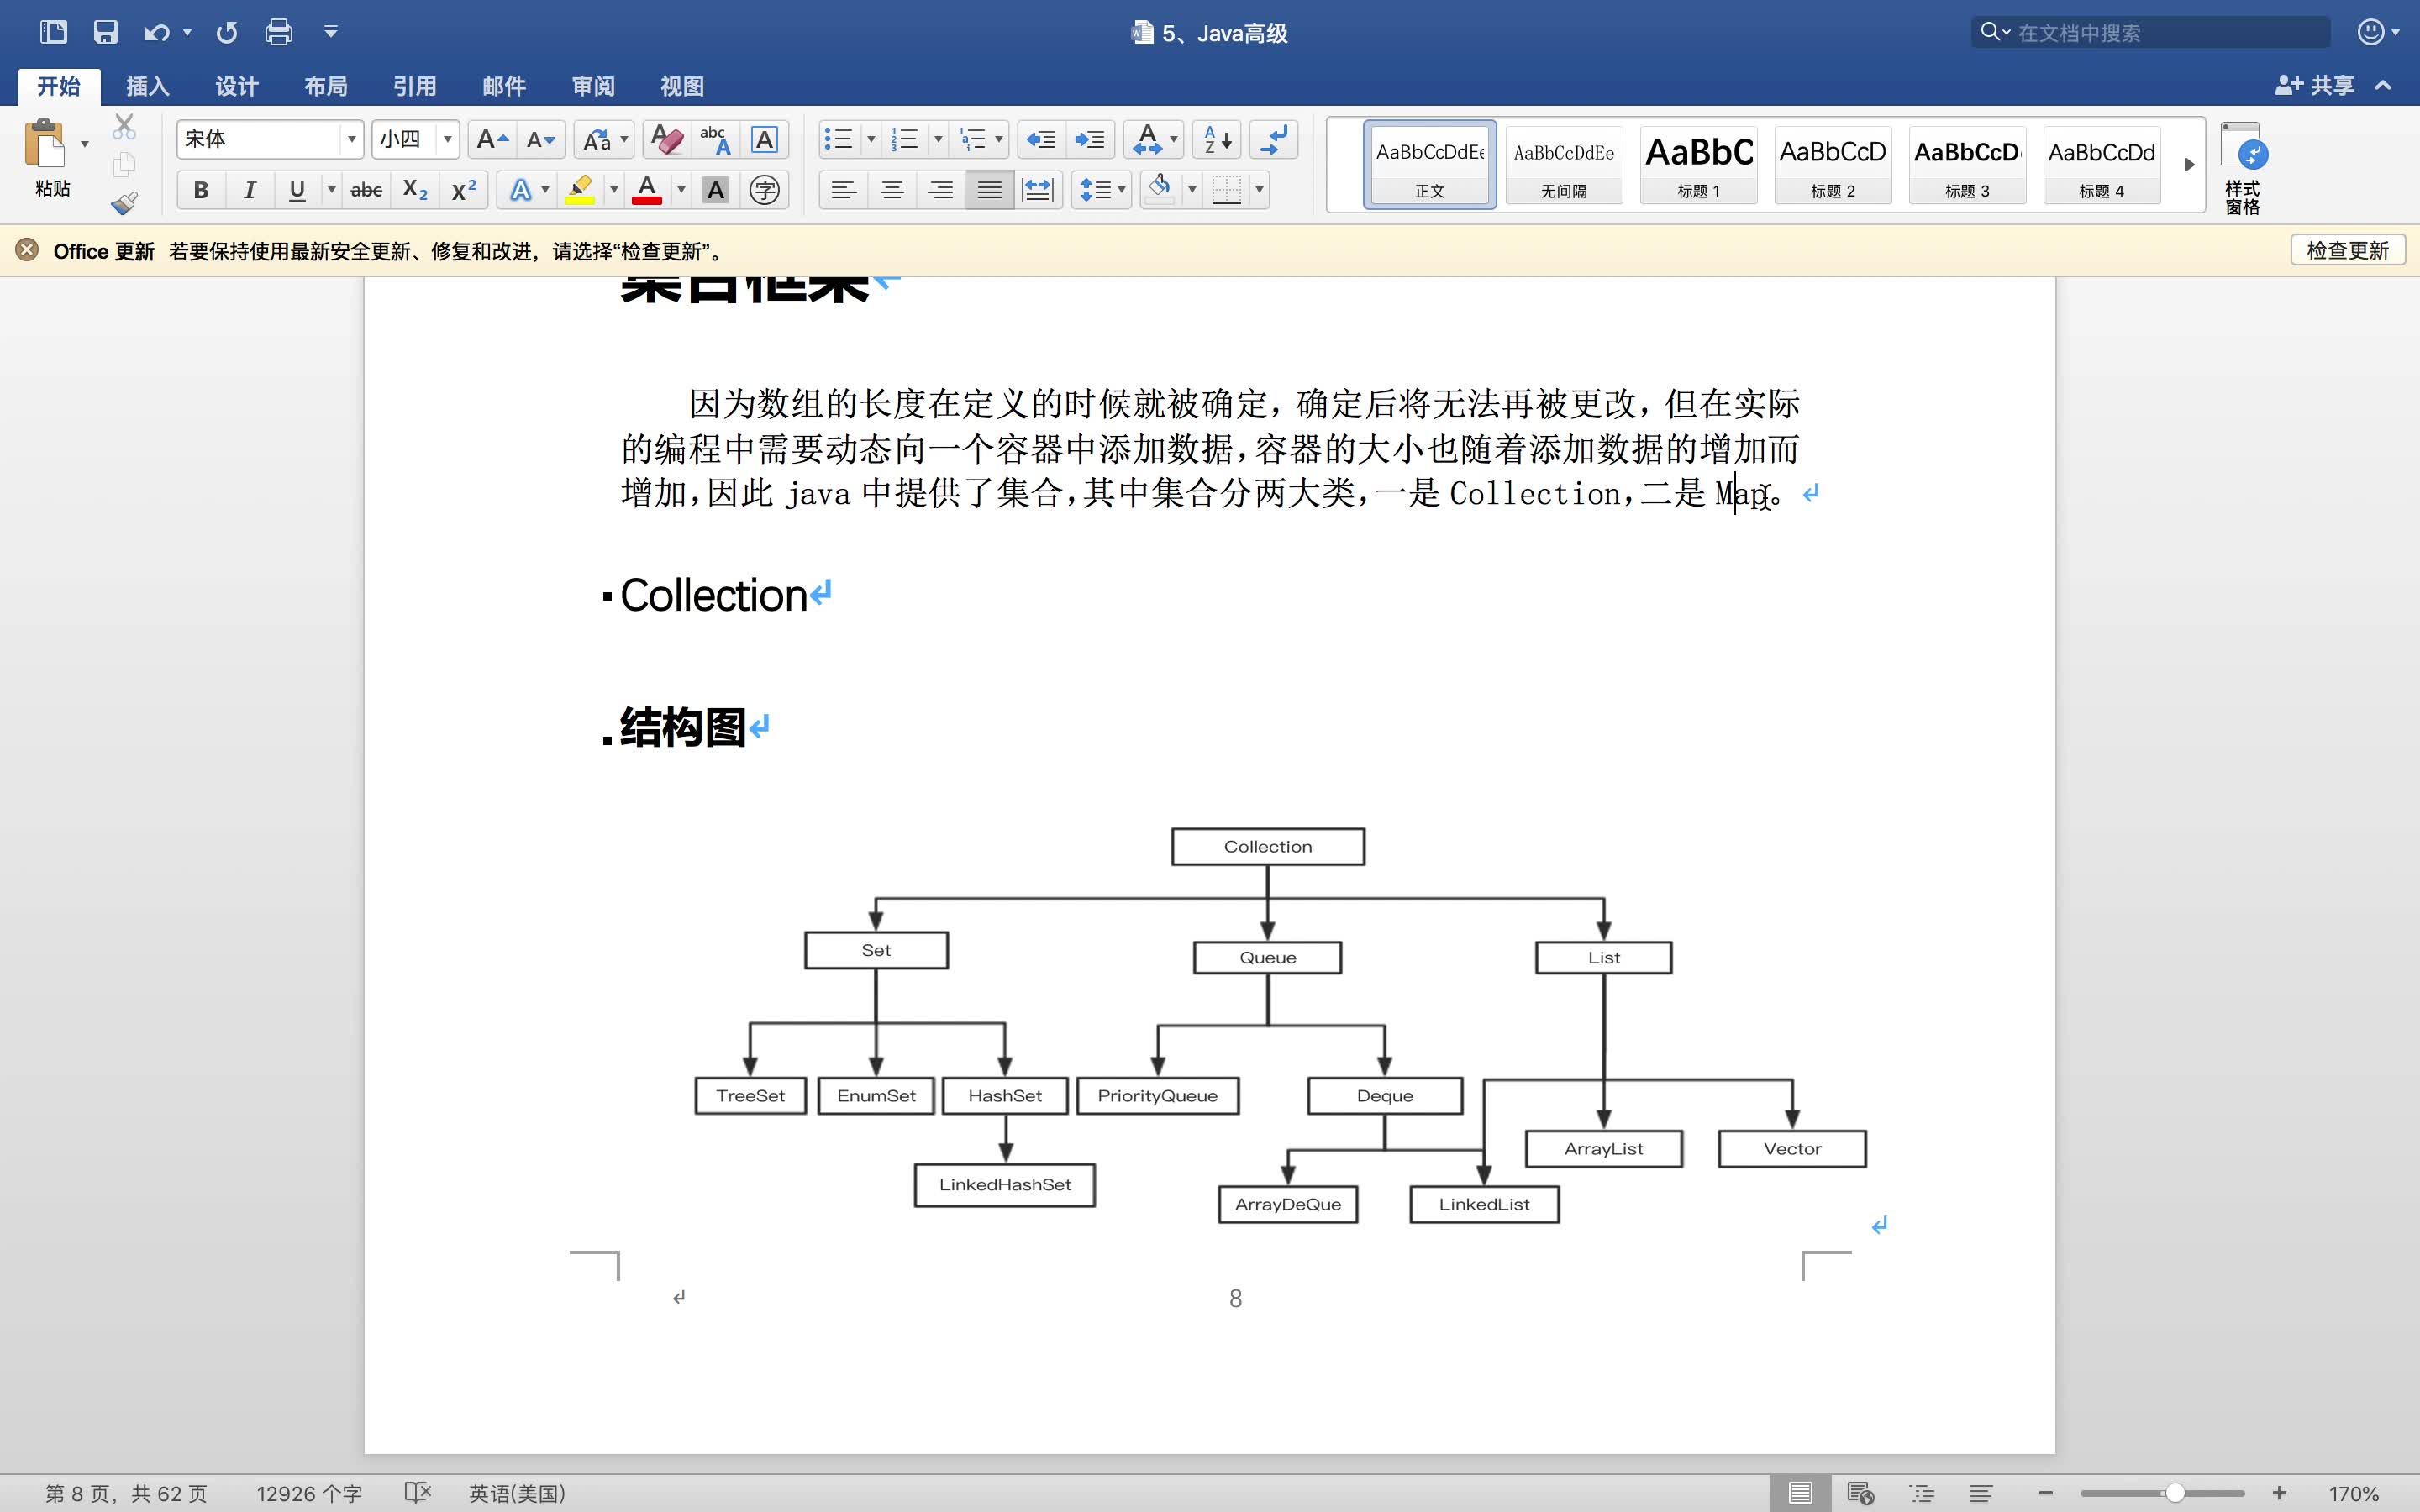This screenshot has height=1512, width=2420.
Task: Click the document search input field
Action: (x=2160, y=31)
